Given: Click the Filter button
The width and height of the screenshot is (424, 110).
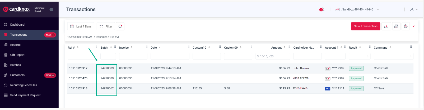Looking at the screenshot, I should point(106,26).
